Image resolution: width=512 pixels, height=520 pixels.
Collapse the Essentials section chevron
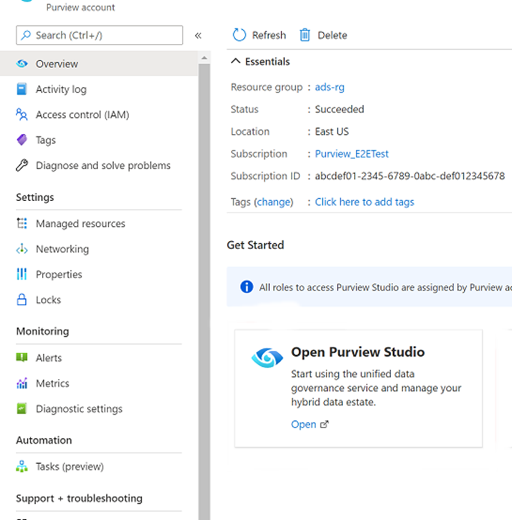tap(236, 61)
